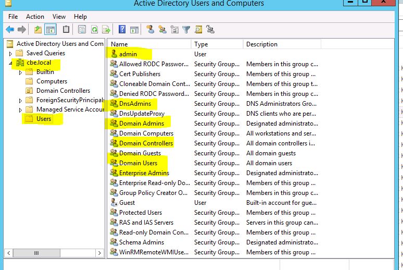
Task: Click Find objects magnifier toolbar icon
Action: tap(198, 30)
